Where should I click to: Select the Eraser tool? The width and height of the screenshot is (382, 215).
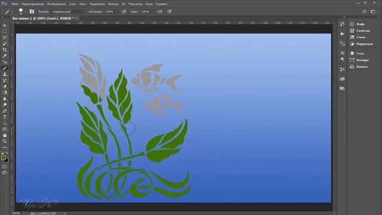[x=5, y=87]
